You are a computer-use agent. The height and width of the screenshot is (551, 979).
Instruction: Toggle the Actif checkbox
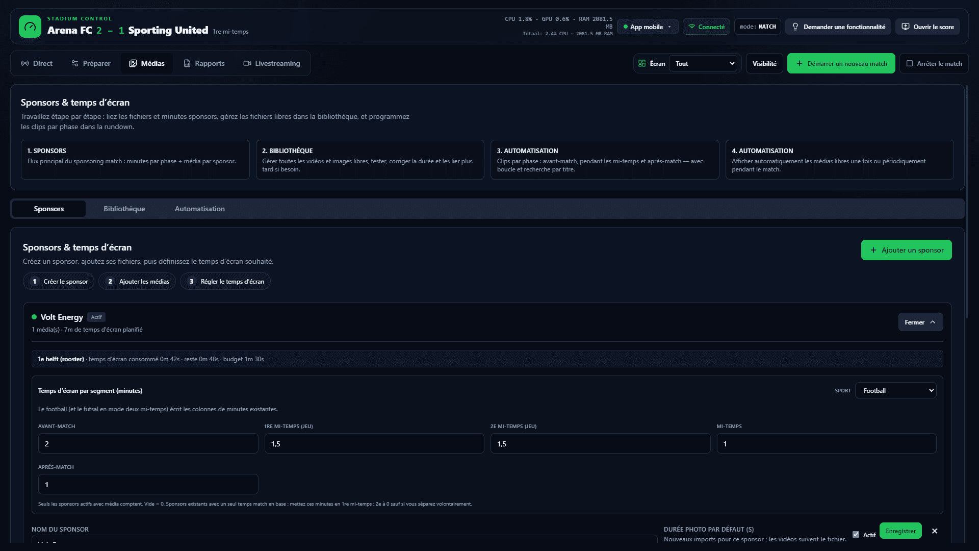[x=856, y=534]
